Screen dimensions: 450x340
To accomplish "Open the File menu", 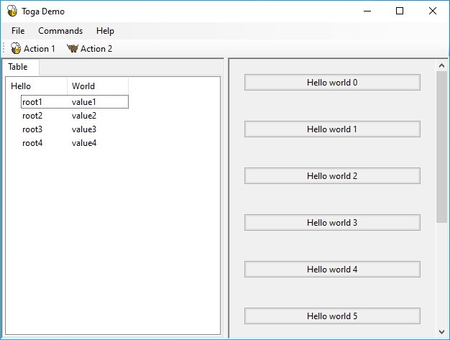I will [18, 31].
